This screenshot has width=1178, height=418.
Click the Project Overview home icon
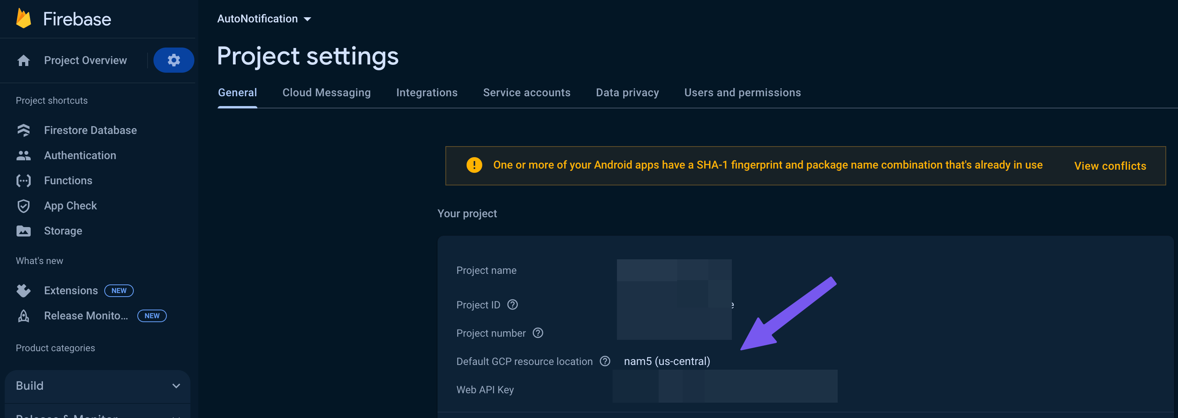(23, 60)
